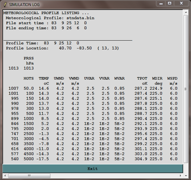Maximize the Simulation Log window

[x=170, y=3]
